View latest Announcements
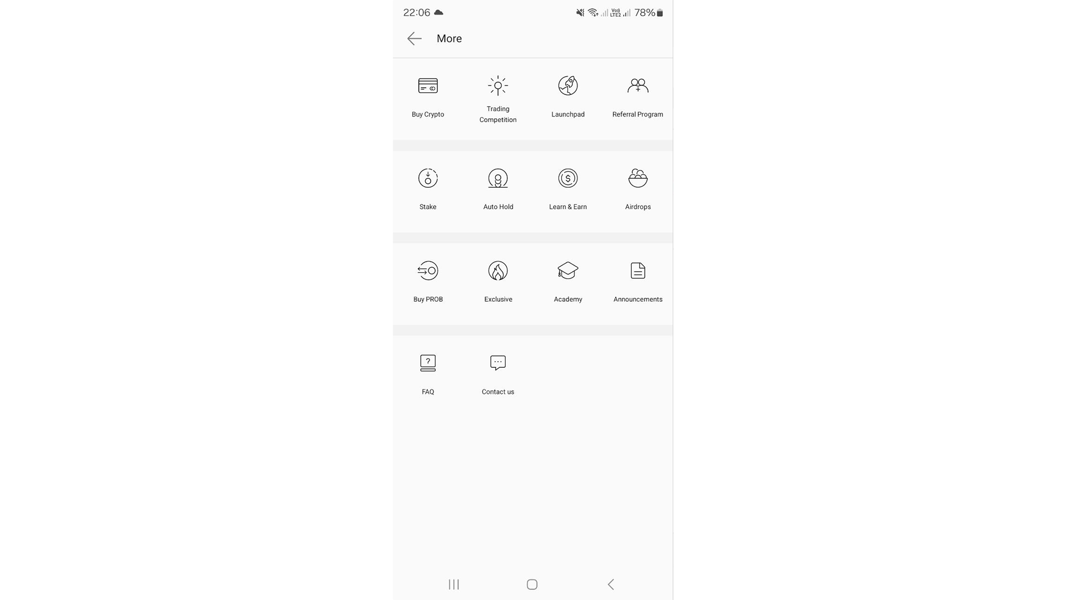This screenshot has width=1067, height=600. tap(637, 282)
